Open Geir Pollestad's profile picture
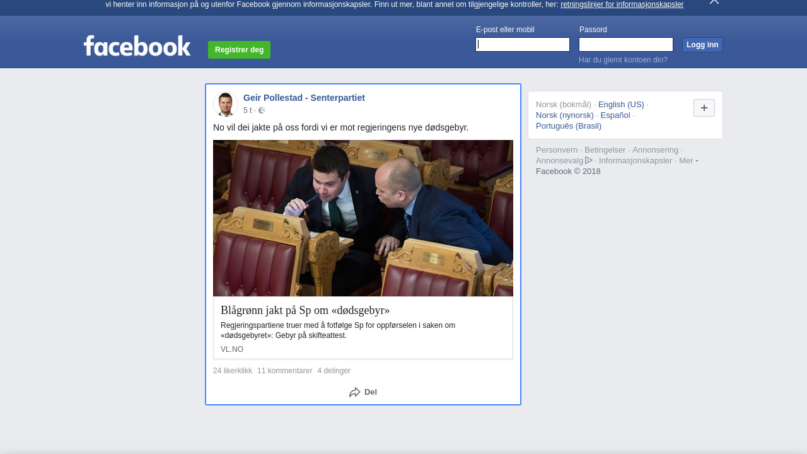 coord(225,104)
